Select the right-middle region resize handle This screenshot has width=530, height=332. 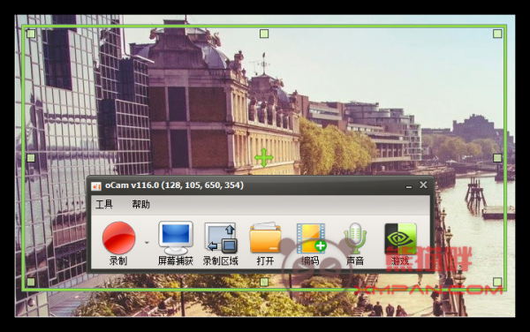click(497, 158)
